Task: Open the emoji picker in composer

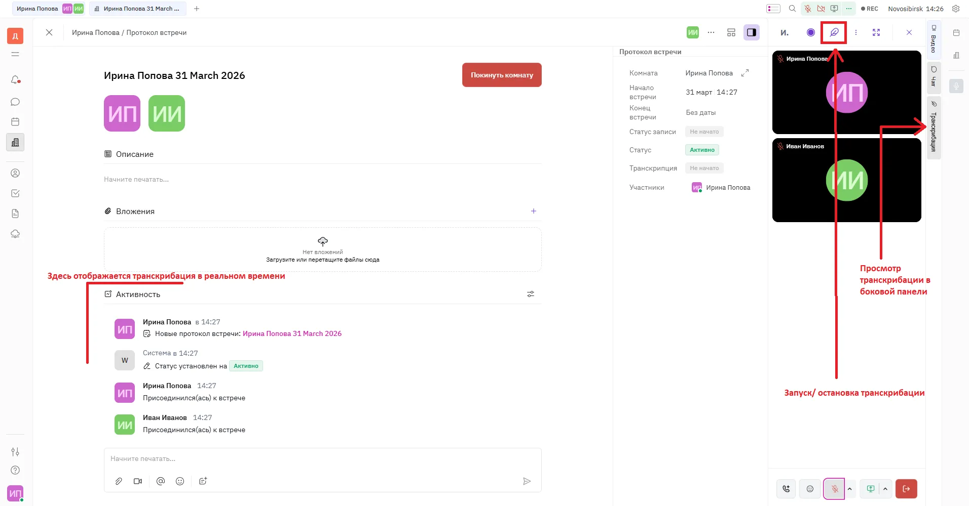Action: click(180, 481)
